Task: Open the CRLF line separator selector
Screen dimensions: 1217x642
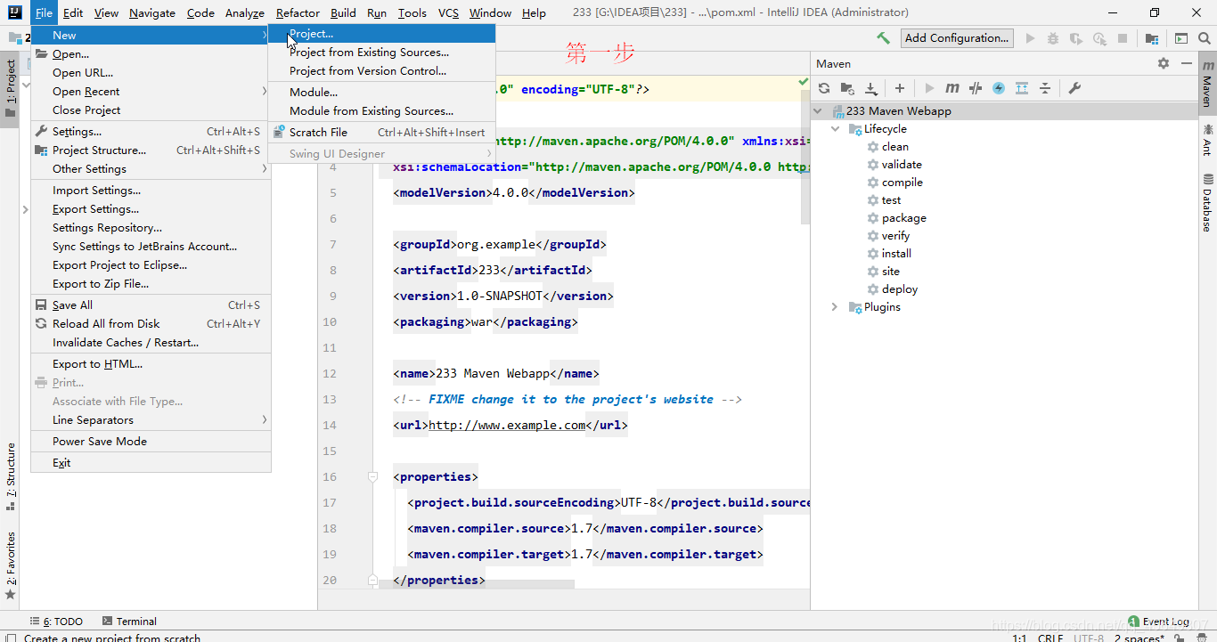Action: 1050,638
